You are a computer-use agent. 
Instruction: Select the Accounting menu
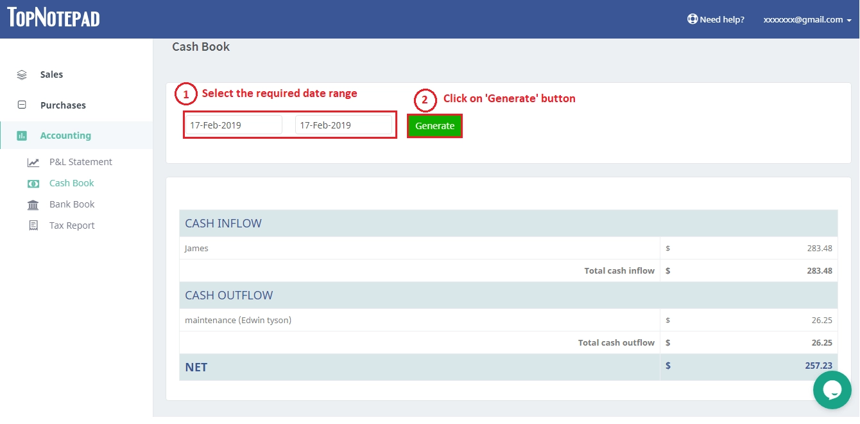point(65,136)
